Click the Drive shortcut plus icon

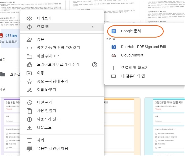(29, 65)
